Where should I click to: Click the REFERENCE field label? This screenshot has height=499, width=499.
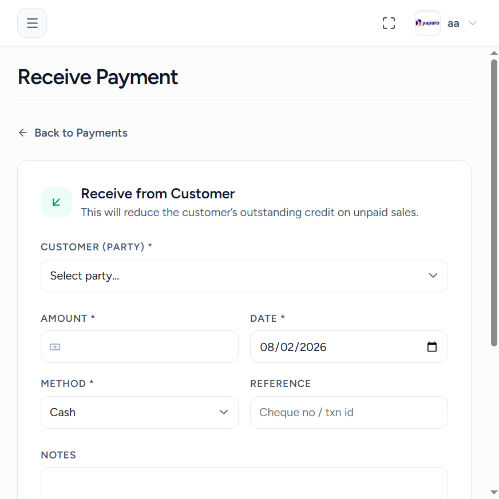pos(280,384)
